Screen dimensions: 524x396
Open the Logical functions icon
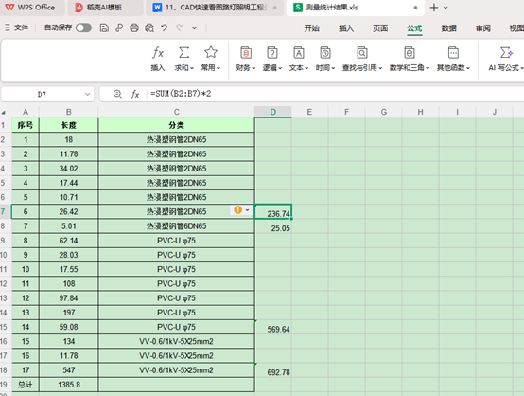tap(272, 53)
